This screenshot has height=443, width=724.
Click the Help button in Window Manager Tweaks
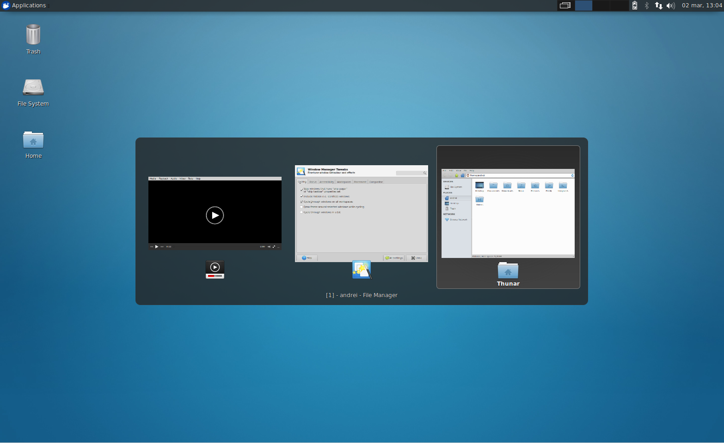pos(307,257)
